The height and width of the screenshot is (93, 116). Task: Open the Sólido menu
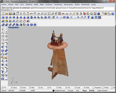(36, 4)
